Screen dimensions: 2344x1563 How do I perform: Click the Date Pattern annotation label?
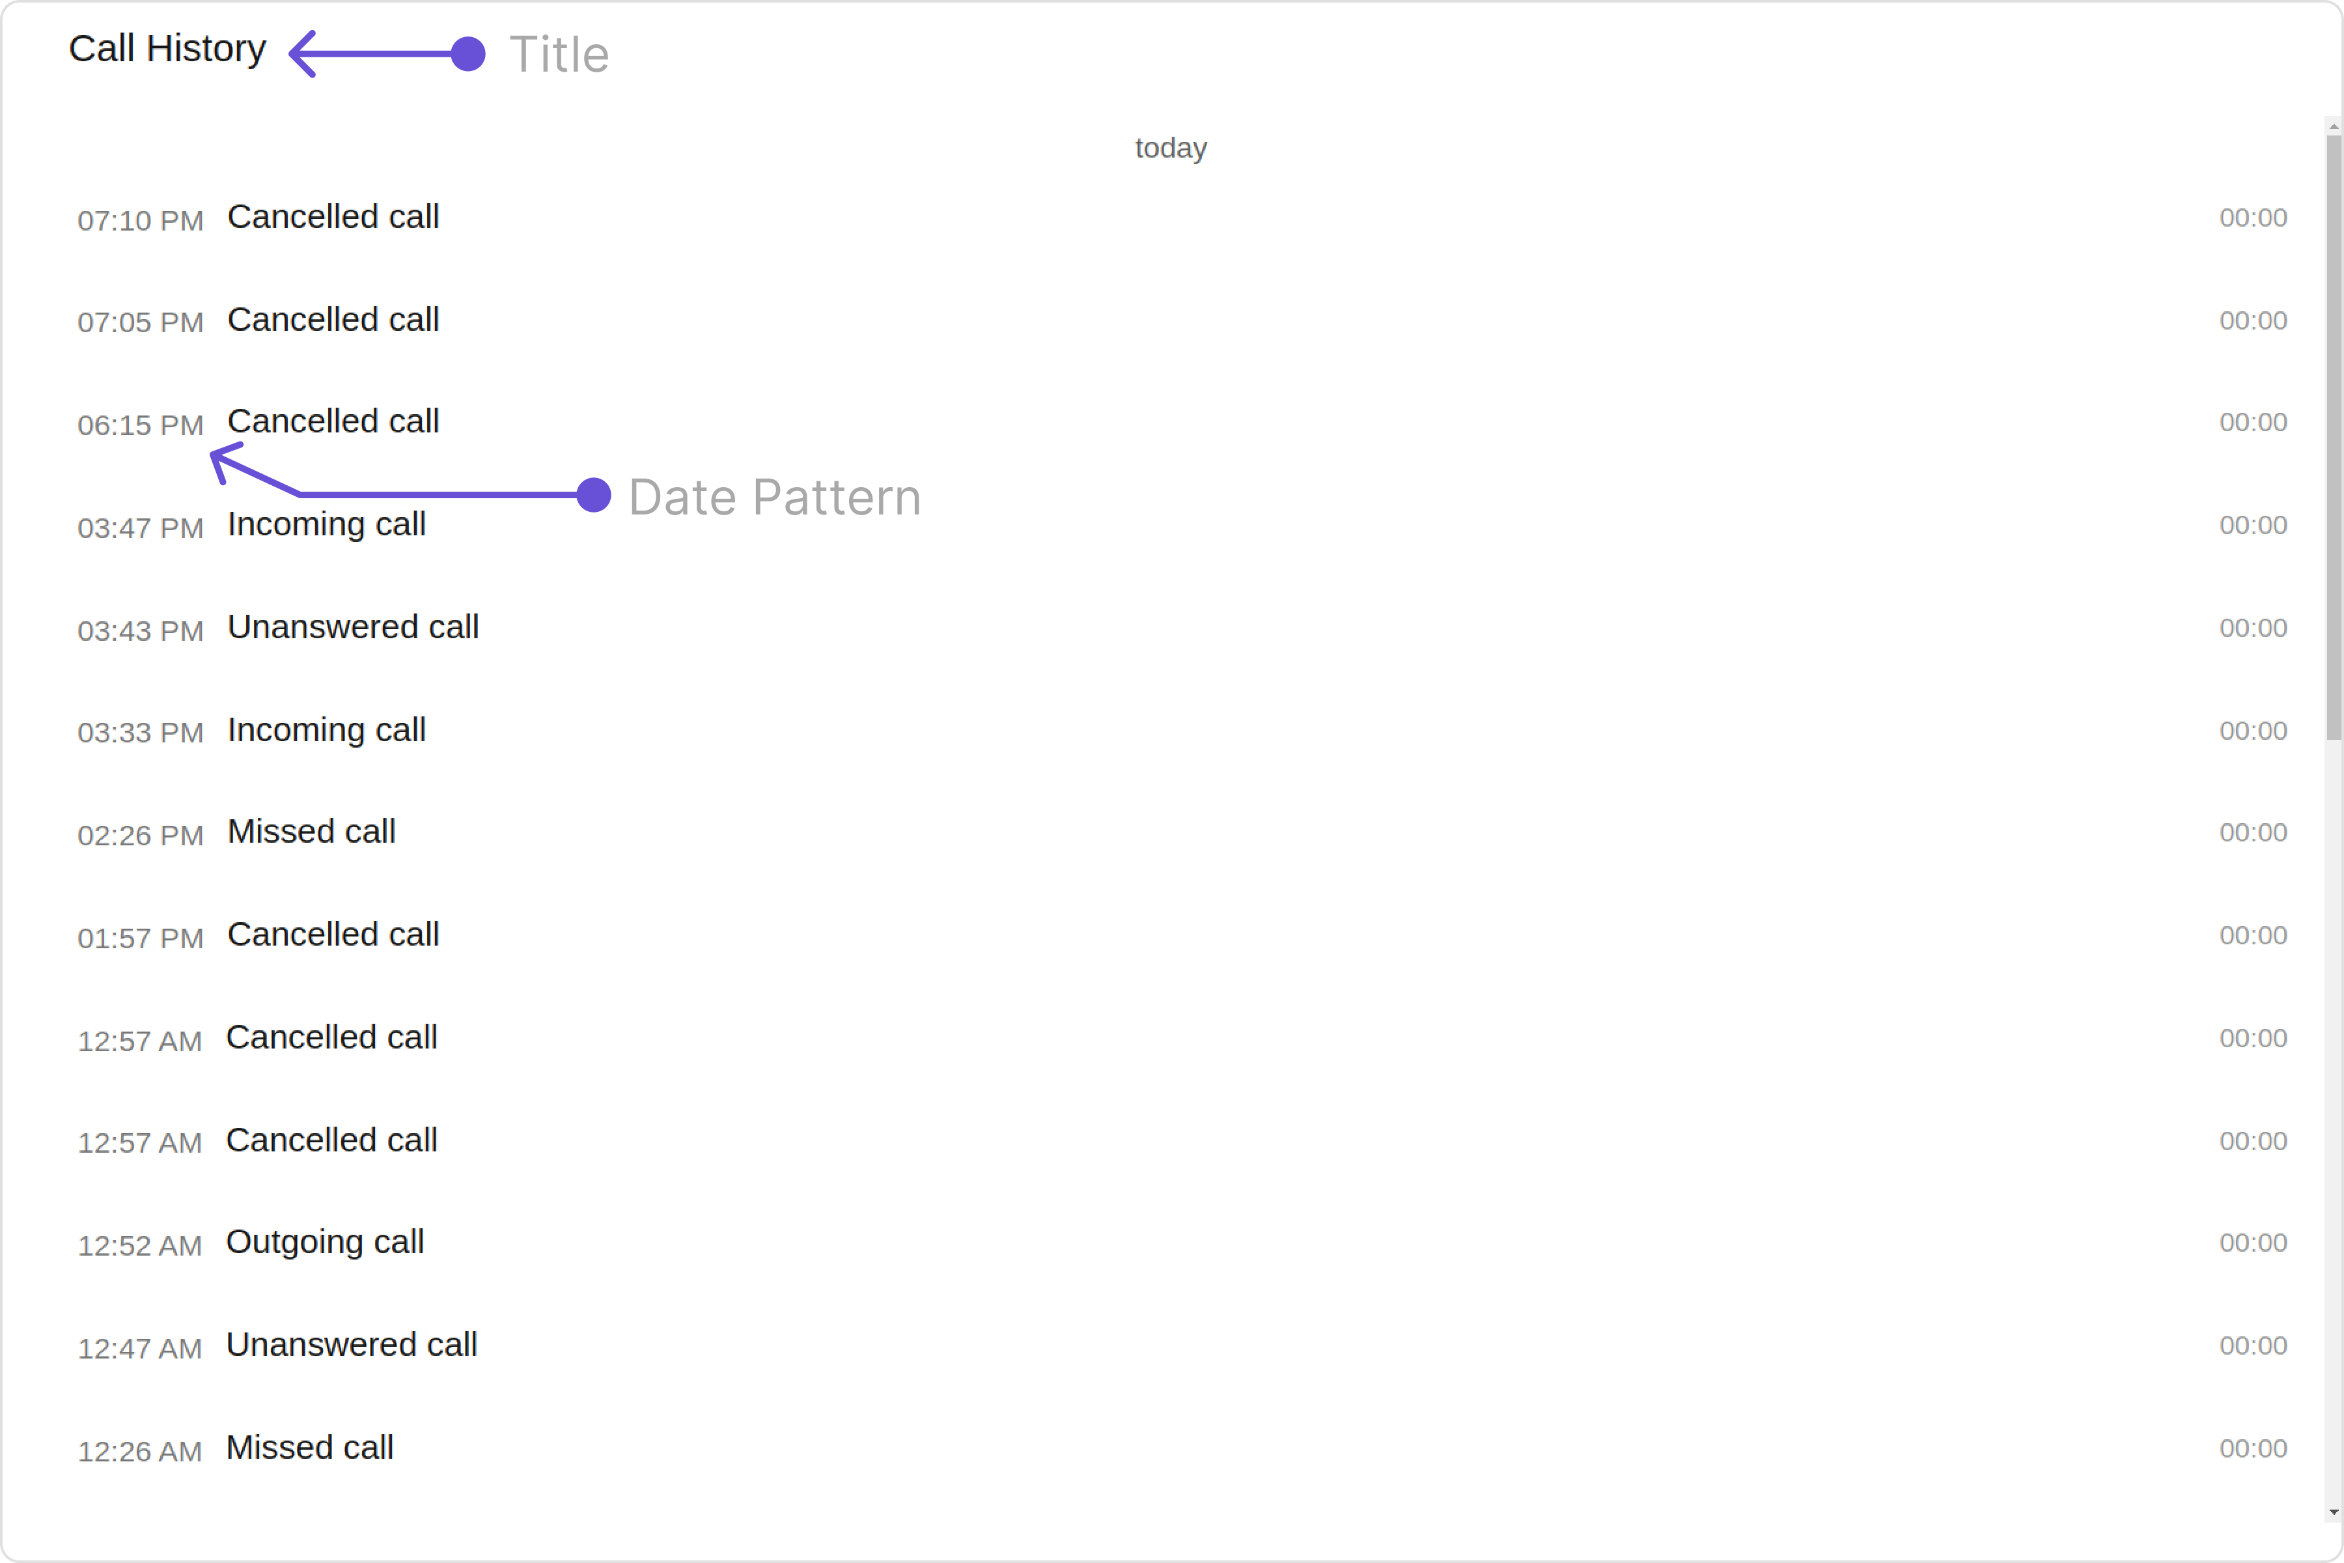click(x=774, y=496)
